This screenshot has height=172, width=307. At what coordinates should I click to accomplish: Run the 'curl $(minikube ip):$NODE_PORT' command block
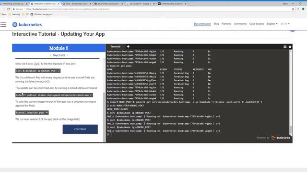(x=38, y=71)
